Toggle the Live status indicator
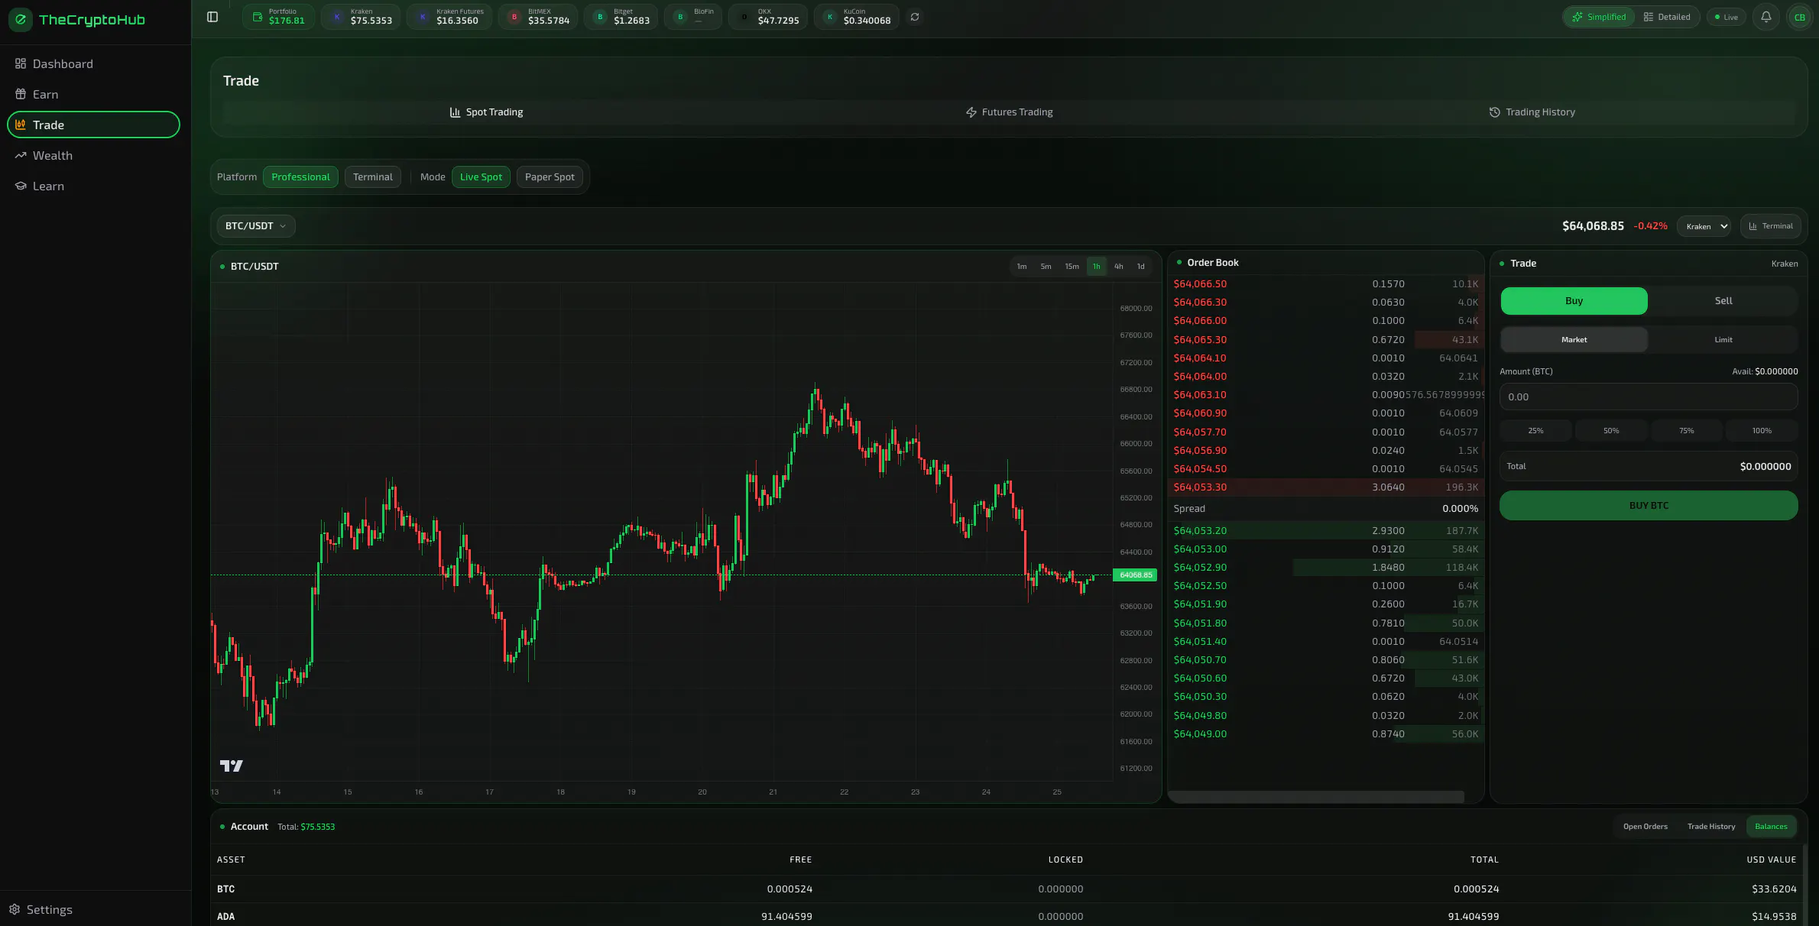The height and width of the screenshot is (926, 1819). [x=1726, y=17]
